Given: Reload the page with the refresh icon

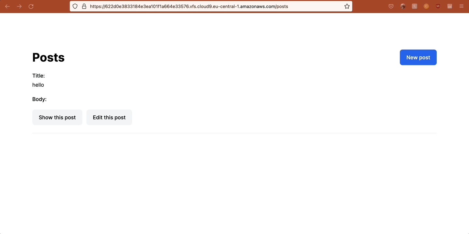Looking at the screenshot, I should click(31, 6).
